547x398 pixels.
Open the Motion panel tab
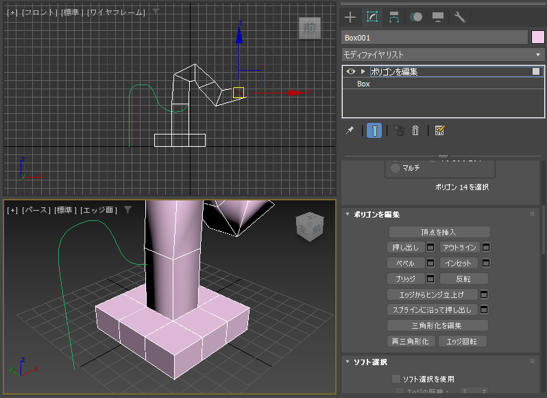coord(416,17)
